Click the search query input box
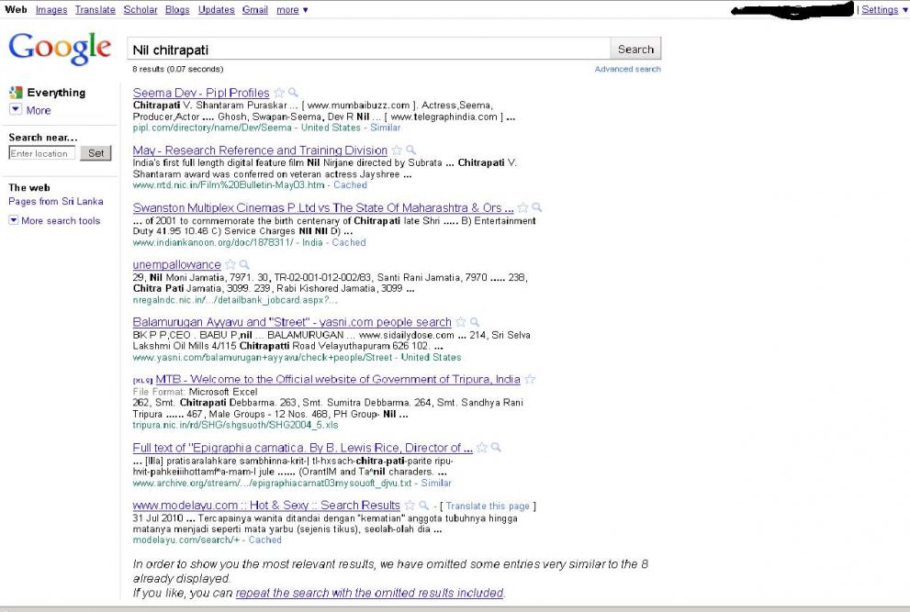The height and width of the screenshot is (612, 910). (368, 50)
